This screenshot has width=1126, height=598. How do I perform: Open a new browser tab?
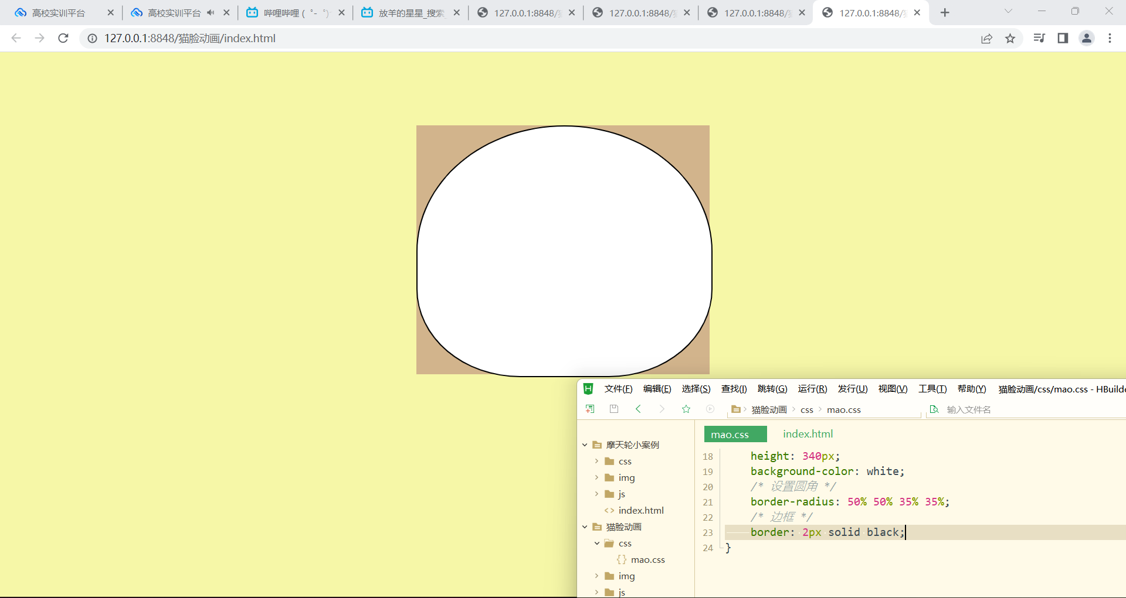pos(945,12)
